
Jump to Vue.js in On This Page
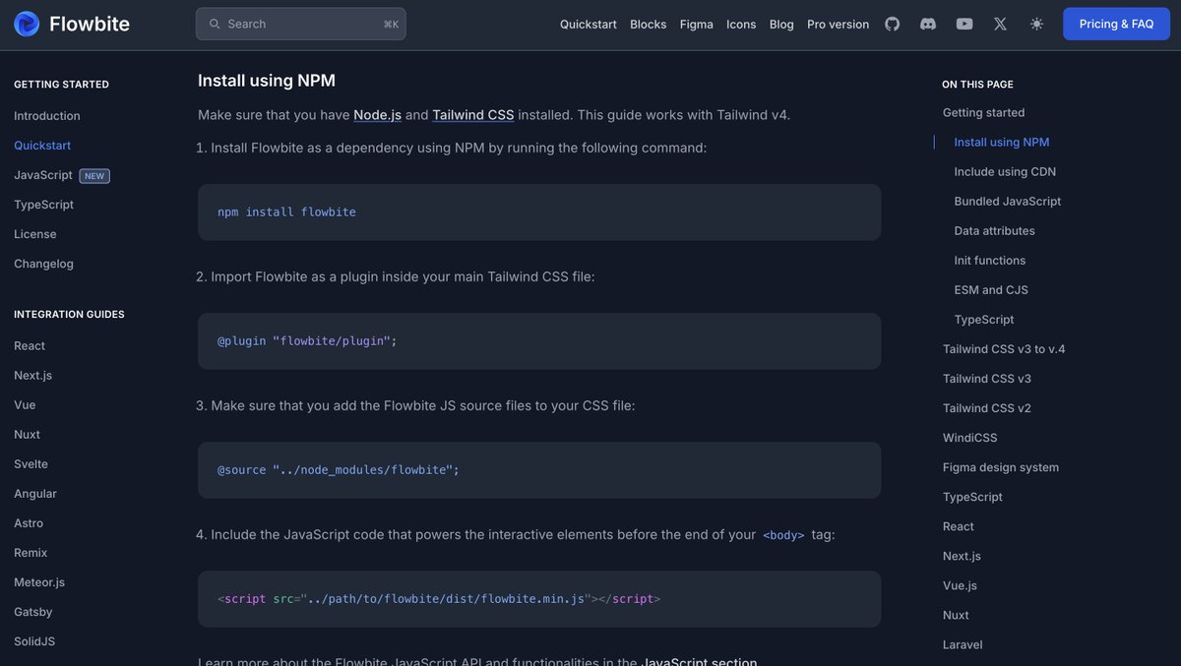coord(960,585)
